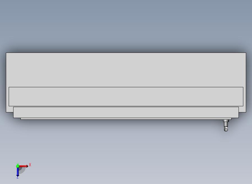Click the right end face of the lower block
Viewport: 252px width, 184px height.
tap(239, 112)
